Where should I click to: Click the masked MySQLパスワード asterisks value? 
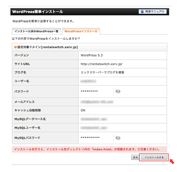90,138
